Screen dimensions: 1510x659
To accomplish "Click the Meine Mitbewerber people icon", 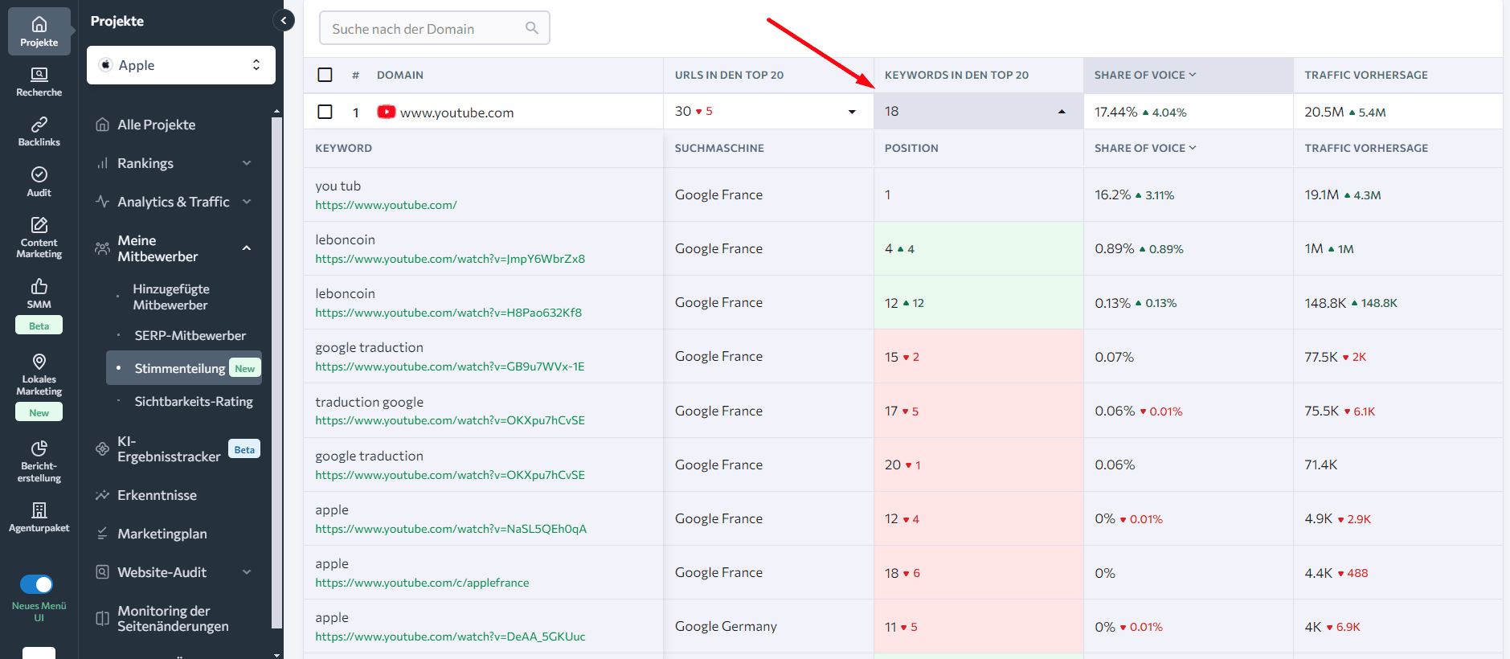I will click(102, 248).
